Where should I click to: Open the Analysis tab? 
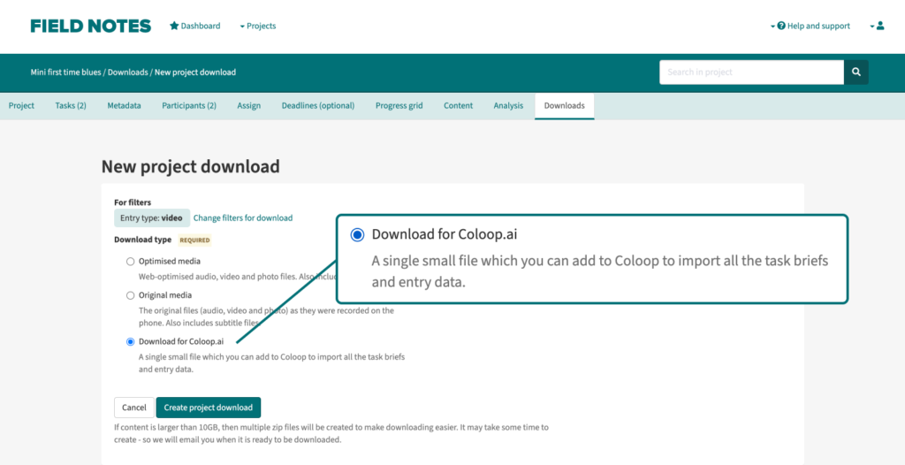508,106
